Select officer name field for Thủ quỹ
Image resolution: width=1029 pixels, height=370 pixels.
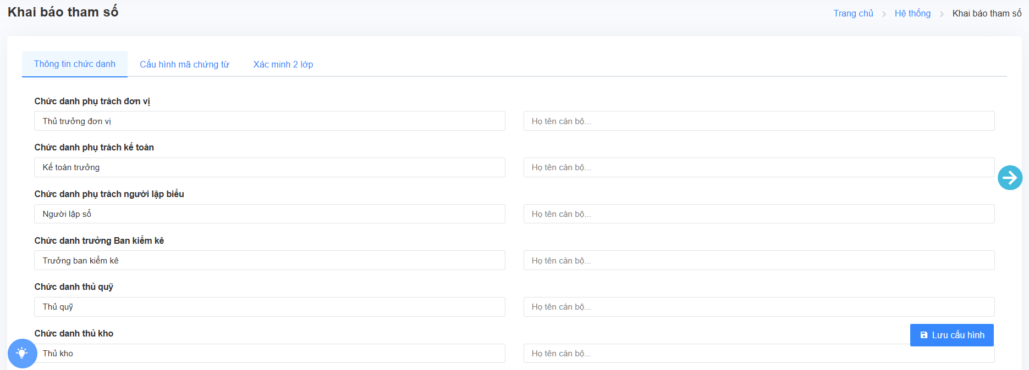pyautogui.click(x=758, y=307)
